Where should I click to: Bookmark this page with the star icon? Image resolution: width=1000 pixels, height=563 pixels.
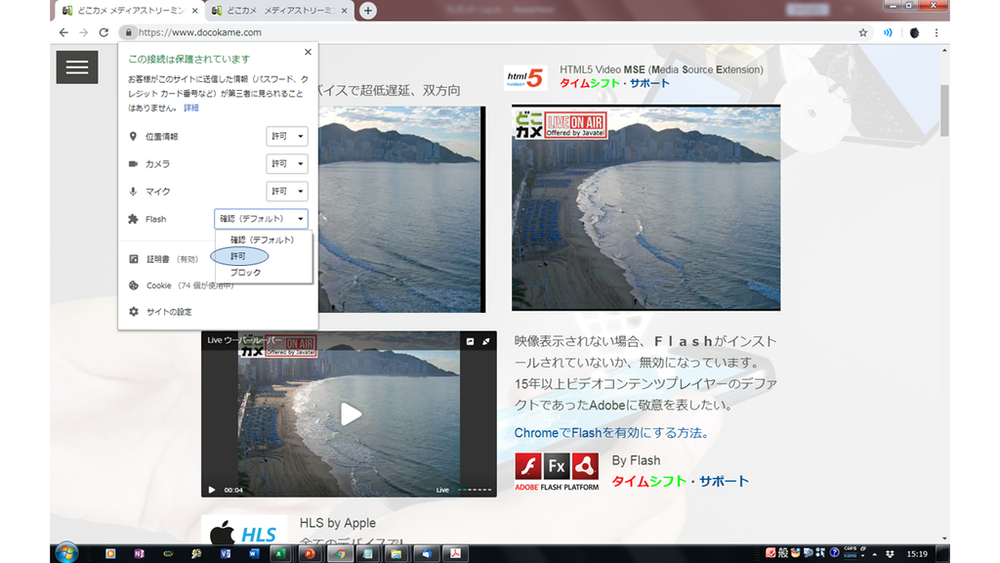click(x=863, y=32)
